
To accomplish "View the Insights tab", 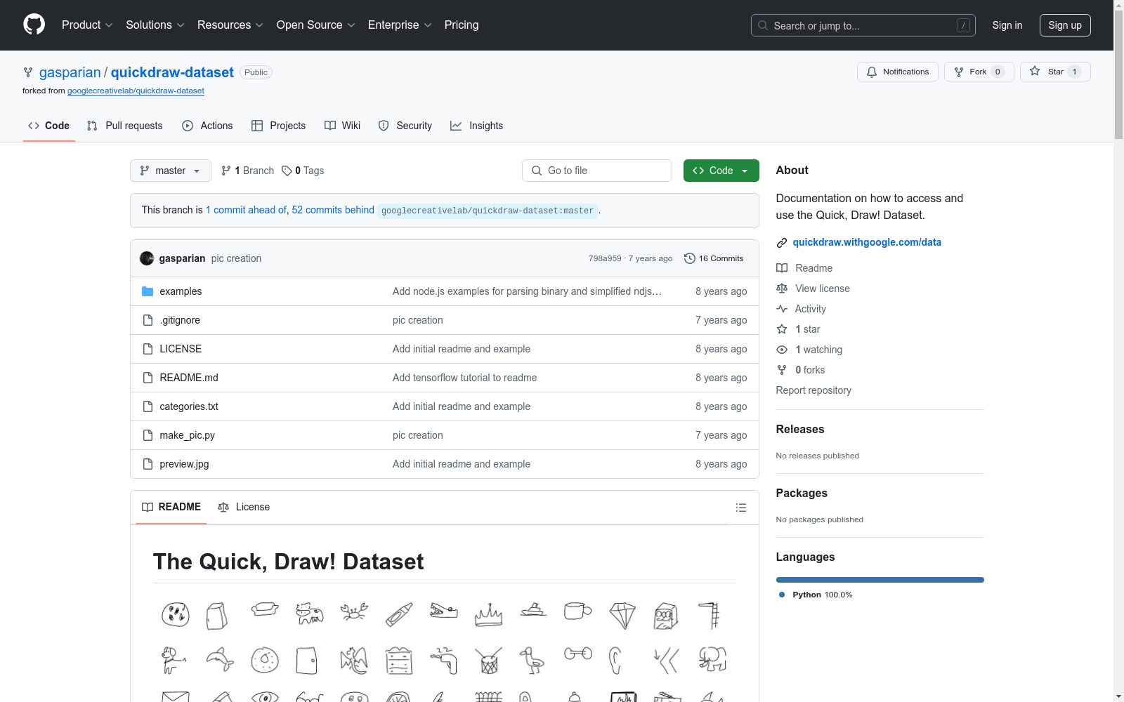I will [477, 126].
